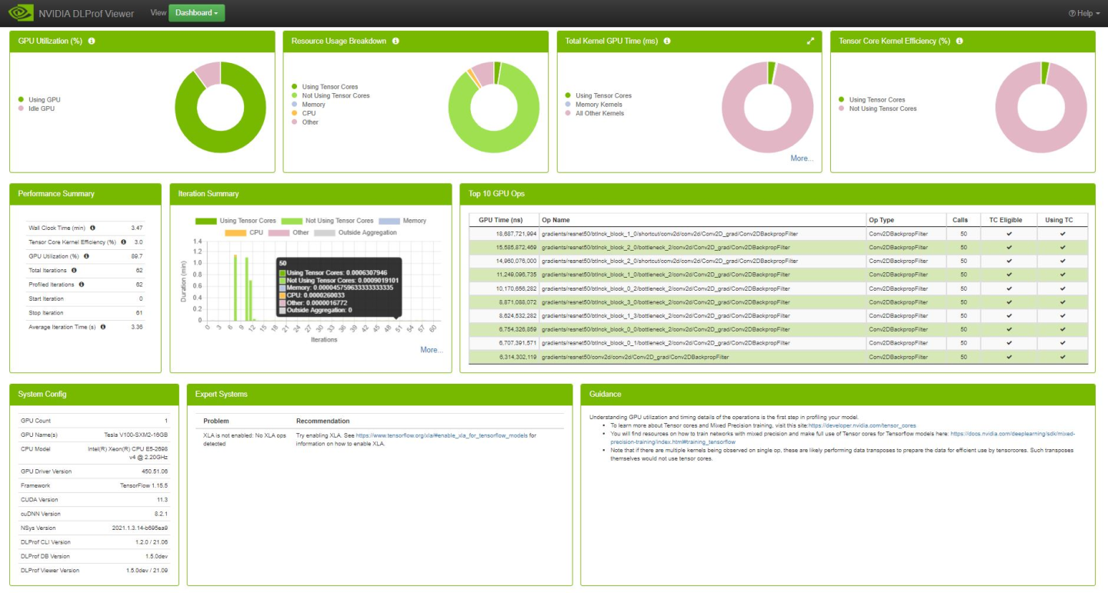
Task: Open More link in Iteration Summary panel
Action: (x=431, y=350)
